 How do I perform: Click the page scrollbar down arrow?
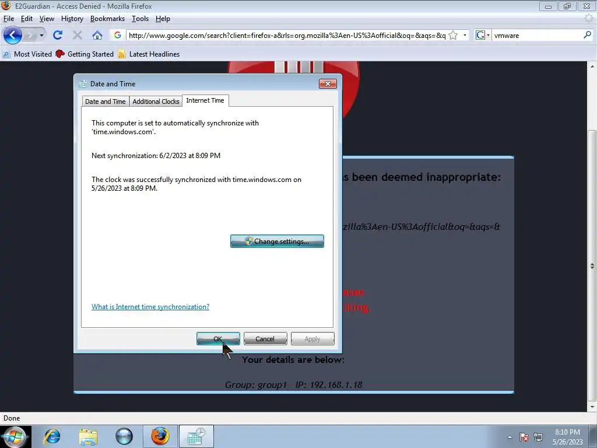[592, 407]
